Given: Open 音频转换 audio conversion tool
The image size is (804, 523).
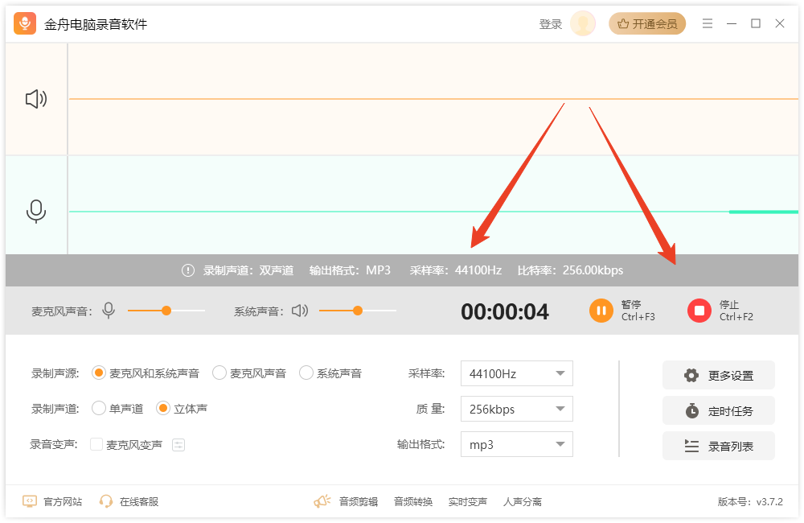Looking at the screenshot, I should tap(413, 501).
